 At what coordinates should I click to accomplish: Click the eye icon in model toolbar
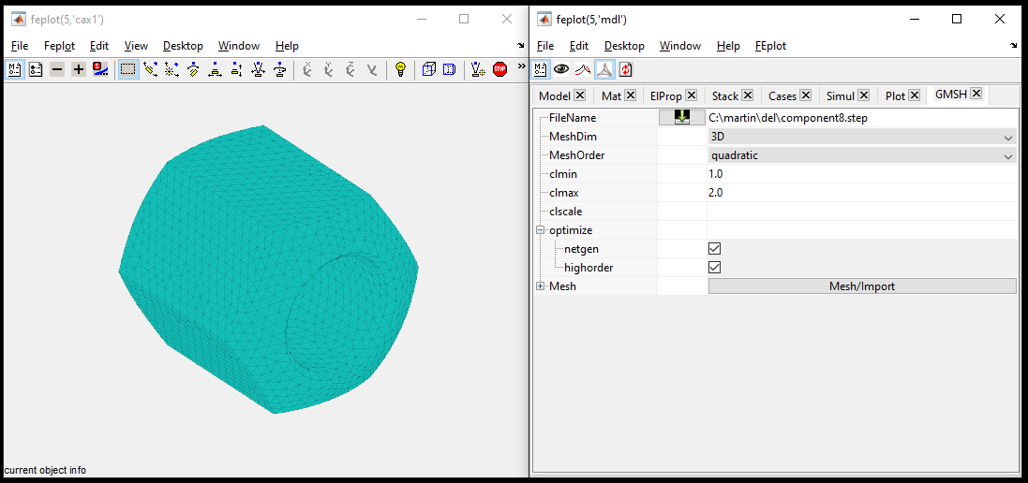561,69
